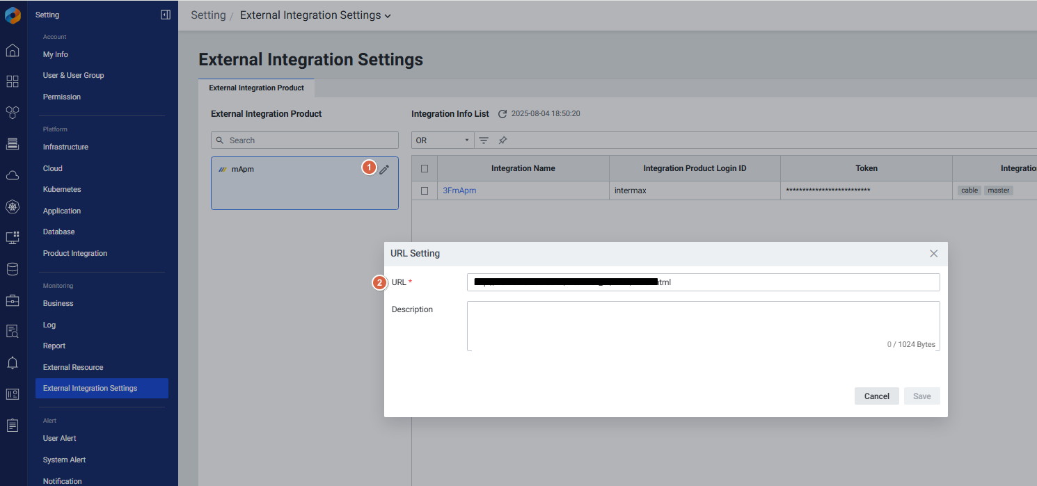Click the Cancel button in dialog
Screen dimensions: 1037x486
click(876, 396)
